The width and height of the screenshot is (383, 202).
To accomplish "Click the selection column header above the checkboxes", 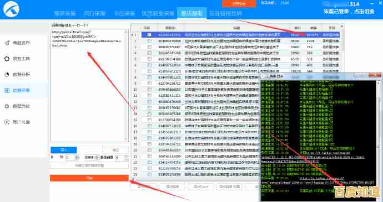I will [147, 28].
